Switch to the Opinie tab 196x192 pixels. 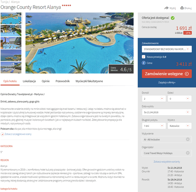tap(46, 81)
